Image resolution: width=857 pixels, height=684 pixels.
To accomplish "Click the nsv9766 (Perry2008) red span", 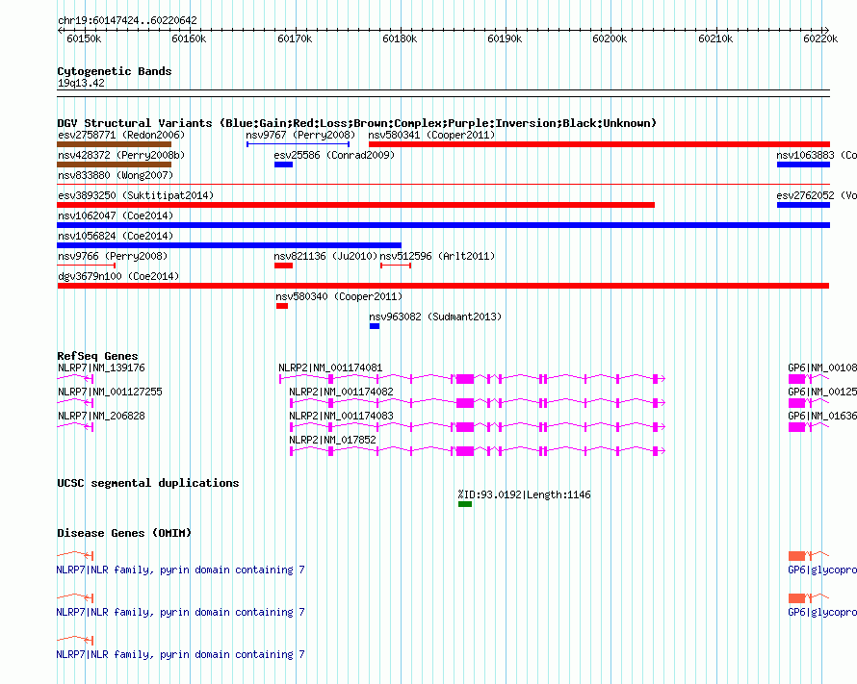I will (x=87, y=266).
